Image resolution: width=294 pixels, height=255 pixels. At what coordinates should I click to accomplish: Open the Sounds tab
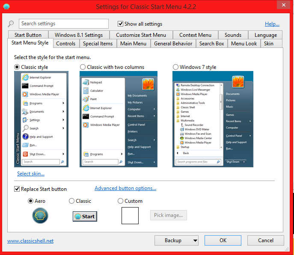pyautogui.click(x=233, y=35)
